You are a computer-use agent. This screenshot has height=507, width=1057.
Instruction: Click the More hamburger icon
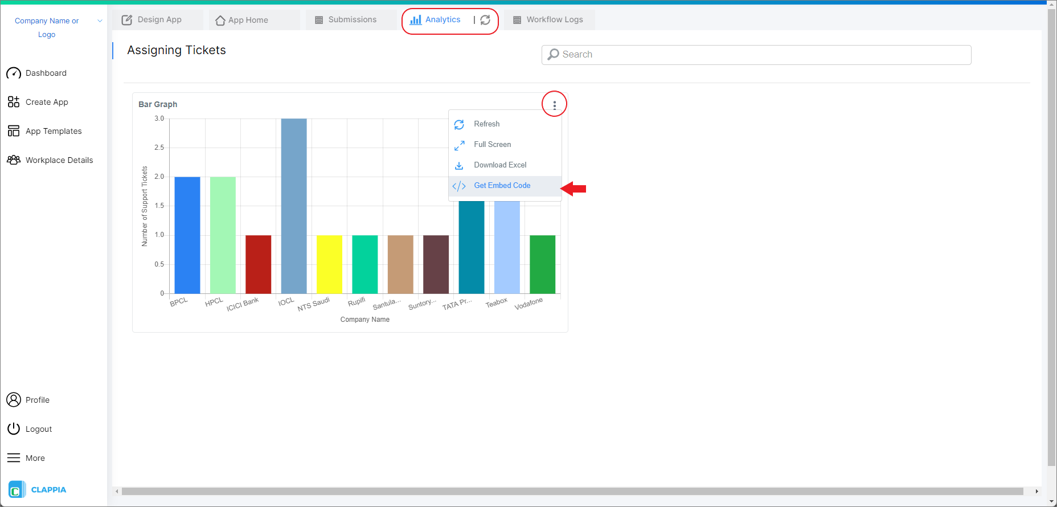pos(14,458)
